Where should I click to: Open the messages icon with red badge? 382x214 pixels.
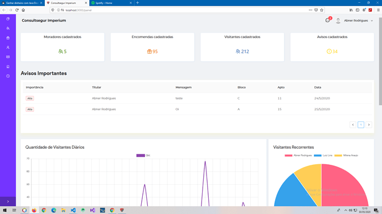point(328,20)
